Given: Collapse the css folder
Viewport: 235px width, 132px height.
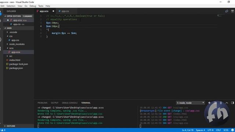Looking at the screenshot, I should click(x=11, y=36).
